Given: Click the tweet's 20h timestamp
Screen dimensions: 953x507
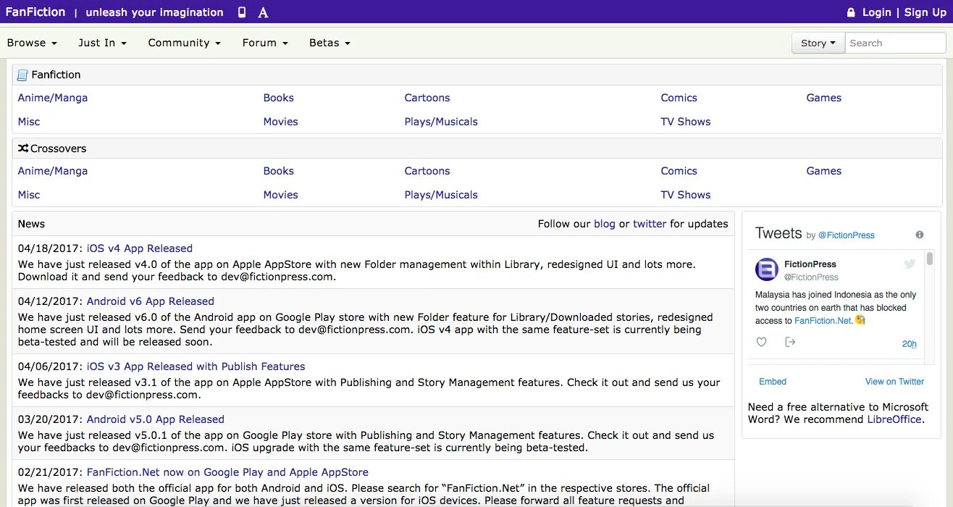Looking at the screenshot, I should coord(910,344).
